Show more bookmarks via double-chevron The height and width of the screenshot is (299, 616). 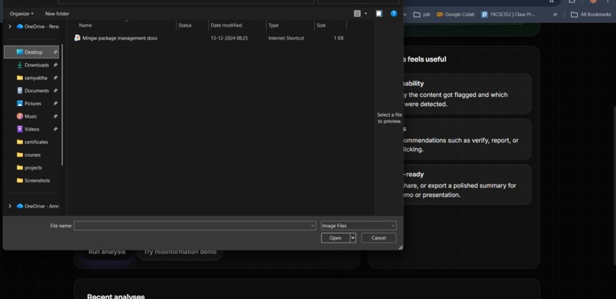[x=555, y=14]
